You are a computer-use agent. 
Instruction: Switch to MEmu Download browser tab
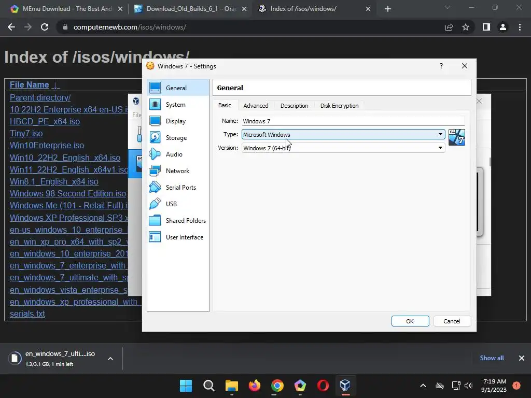pyautogui.click(x=66, y=9)
